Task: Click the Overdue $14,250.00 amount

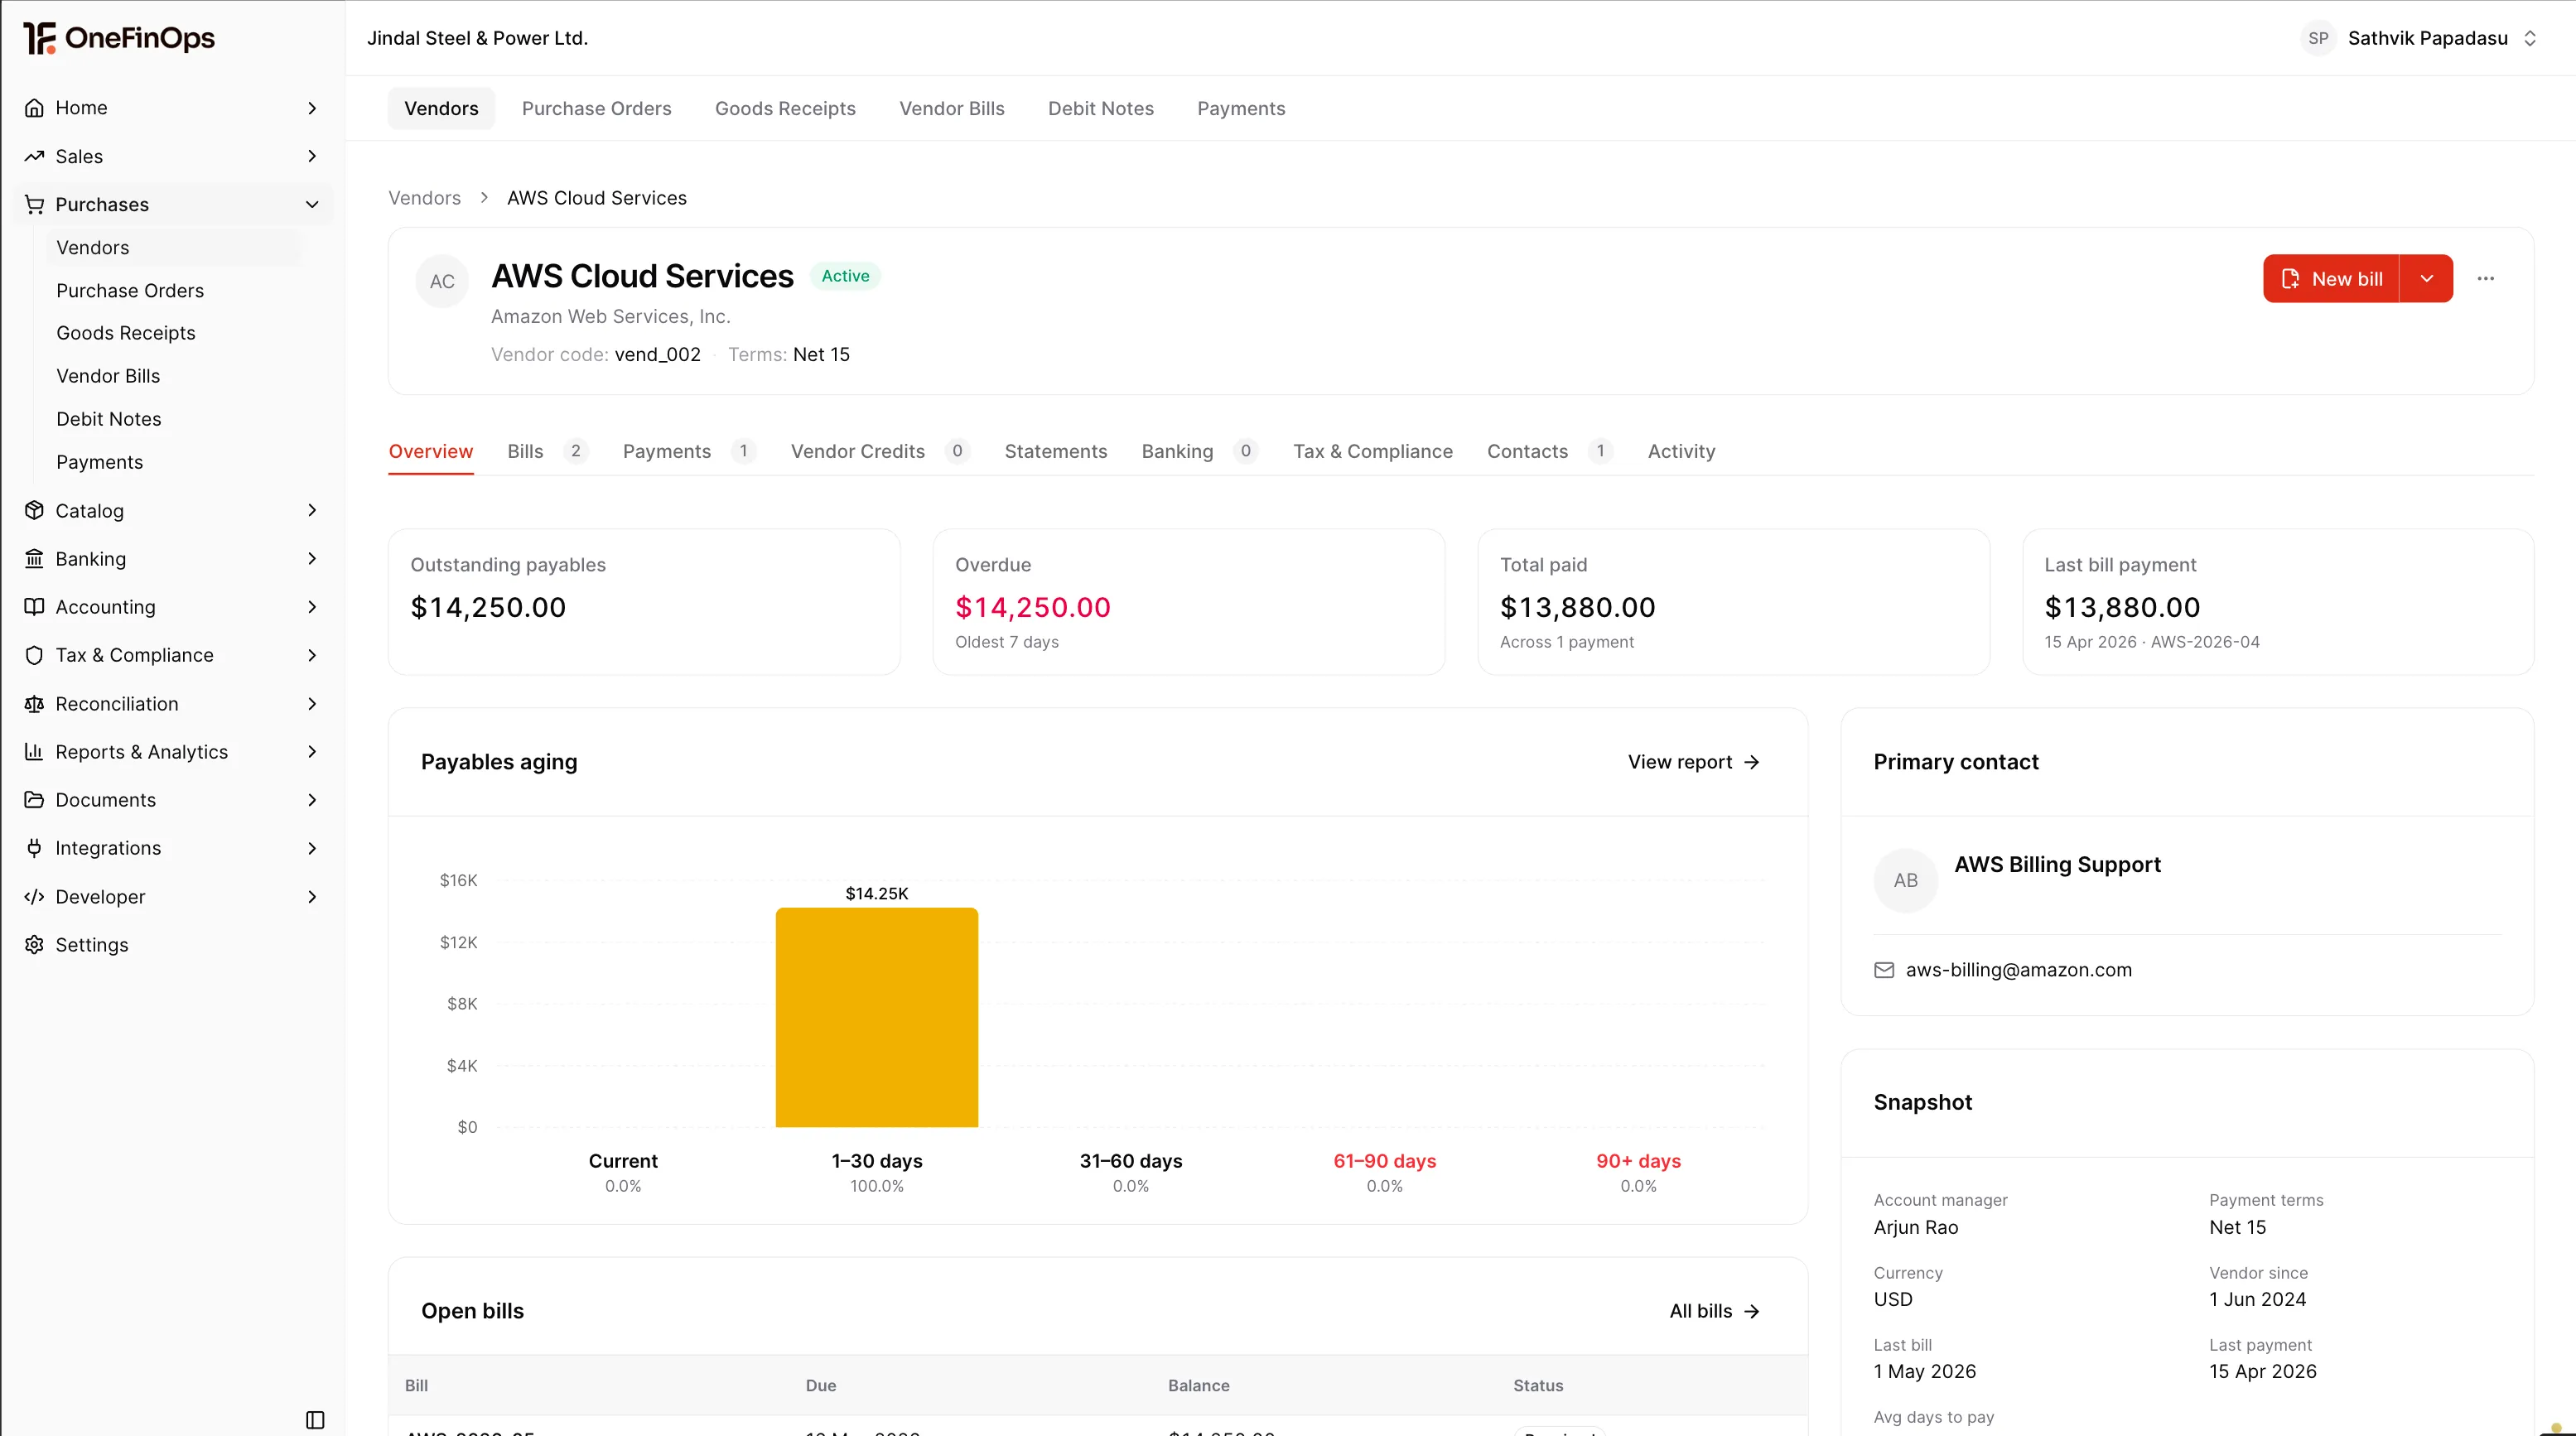Action: (1033, 607)
